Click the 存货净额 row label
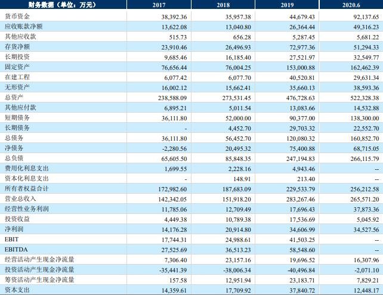 [17, 46]
